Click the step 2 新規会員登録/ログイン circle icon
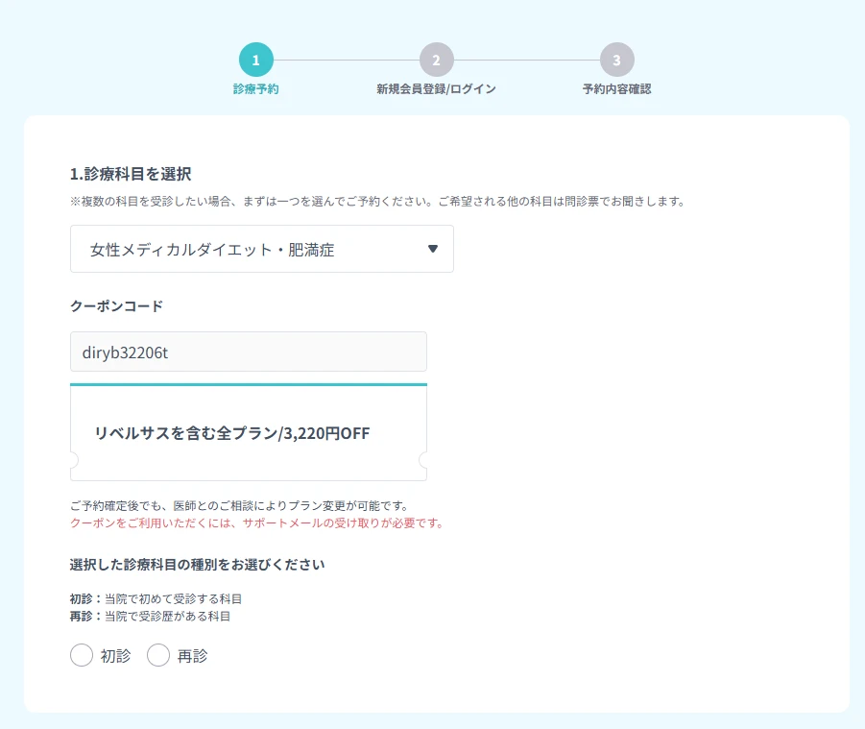 (x=435, y=60)
